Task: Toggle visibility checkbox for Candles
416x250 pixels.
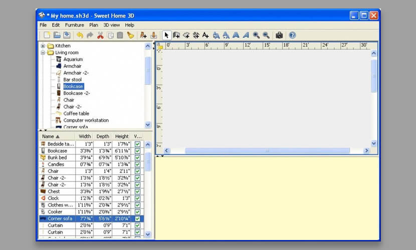Action: tap(137, 164)
